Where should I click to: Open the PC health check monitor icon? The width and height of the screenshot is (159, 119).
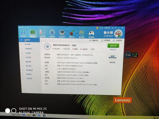[23, 32]
